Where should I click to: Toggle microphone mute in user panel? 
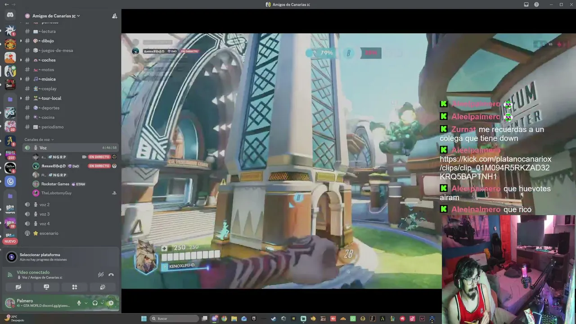pos(79,303)
